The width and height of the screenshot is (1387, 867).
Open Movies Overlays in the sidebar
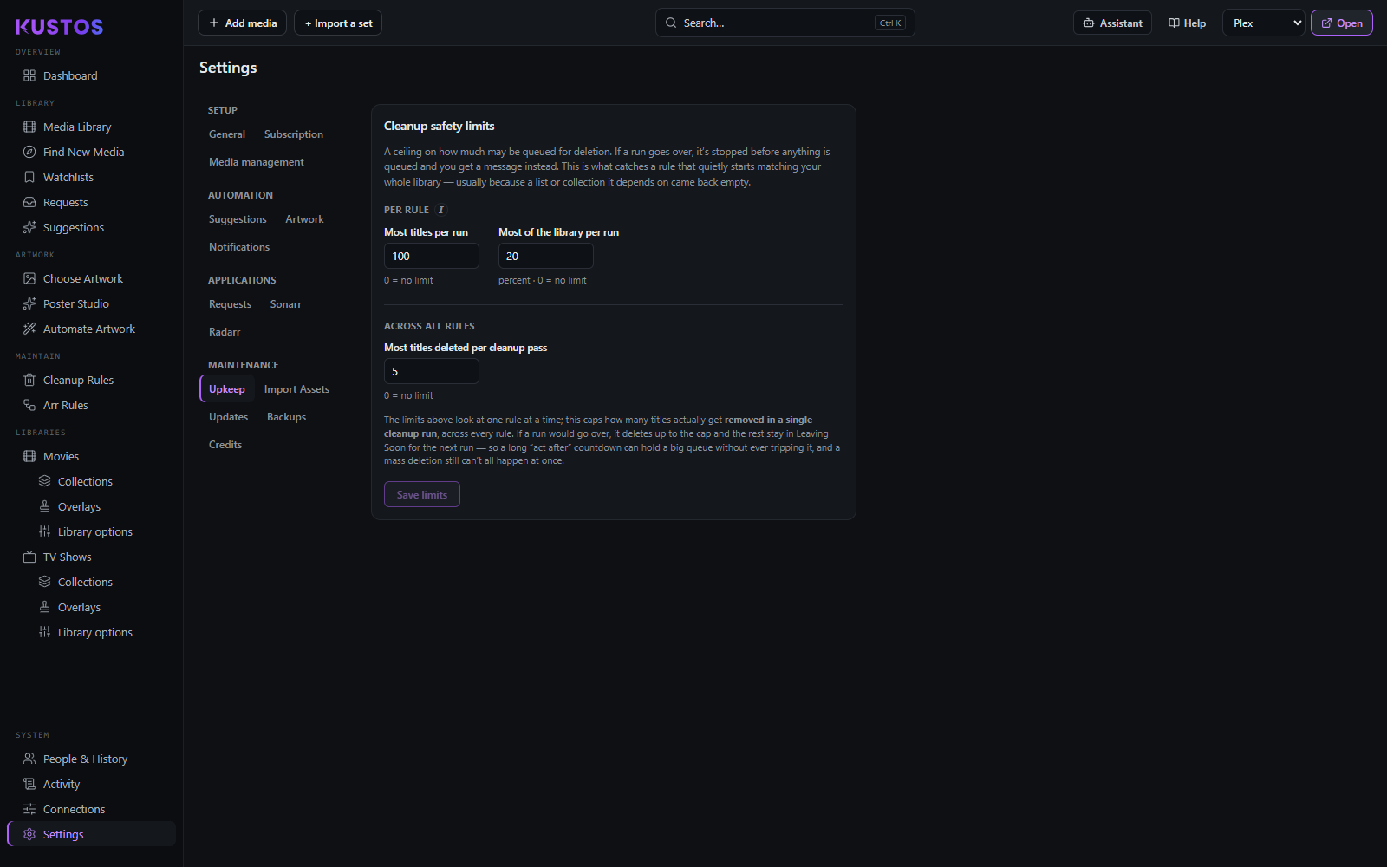point(79,506)
